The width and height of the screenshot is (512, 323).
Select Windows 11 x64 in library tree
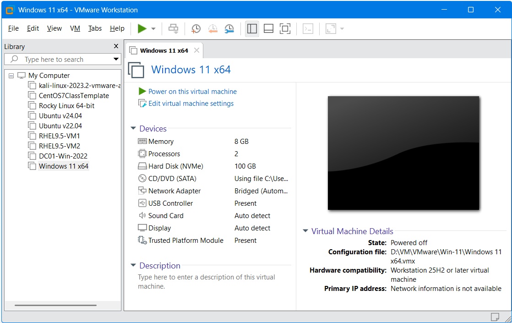64,166
